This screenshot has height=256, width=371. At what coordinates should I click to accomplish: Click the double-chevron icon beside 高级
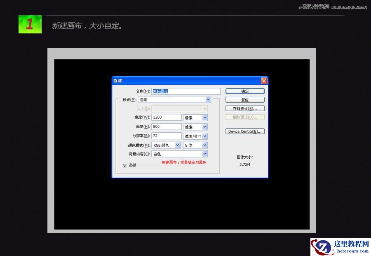[x=124, y=165]
